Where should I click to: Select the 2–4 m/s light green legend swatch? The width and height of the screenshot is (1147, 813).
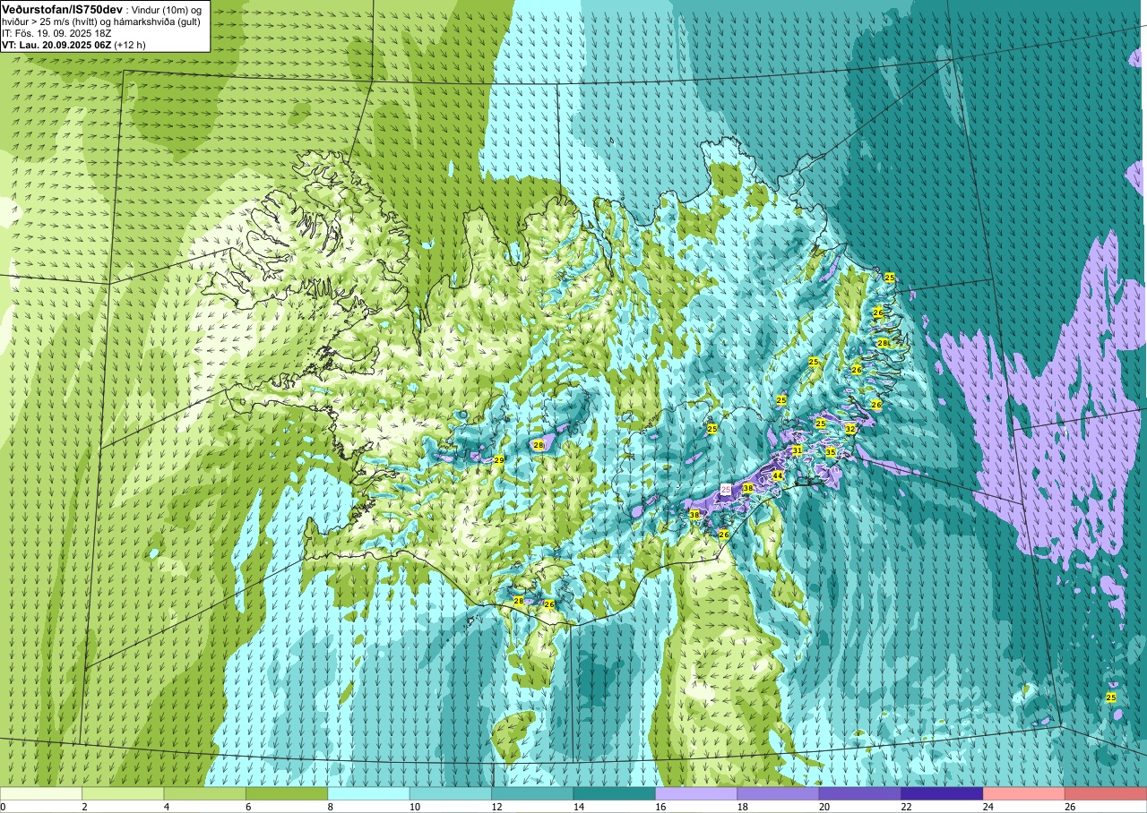(x=123, y=793)
